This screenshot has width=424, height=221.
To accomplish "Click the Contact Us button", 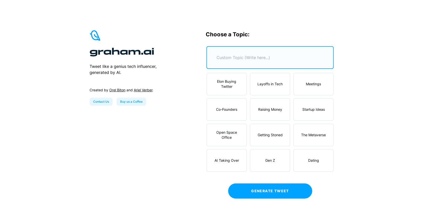I will click(x=101, y=102).
